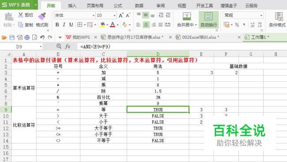Toggle Bold formatting
287x162 pixels.
click(x=57, y=25)
